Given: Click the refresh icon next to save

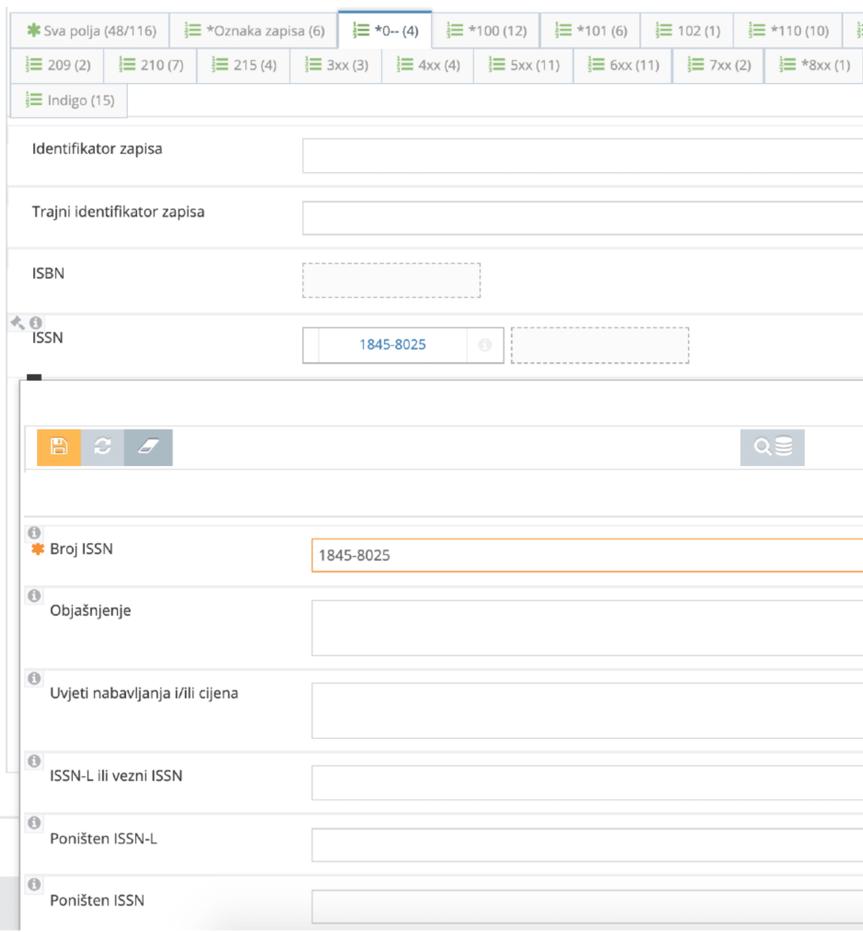Looking at the screenshot, I should [x=102, y=447].
